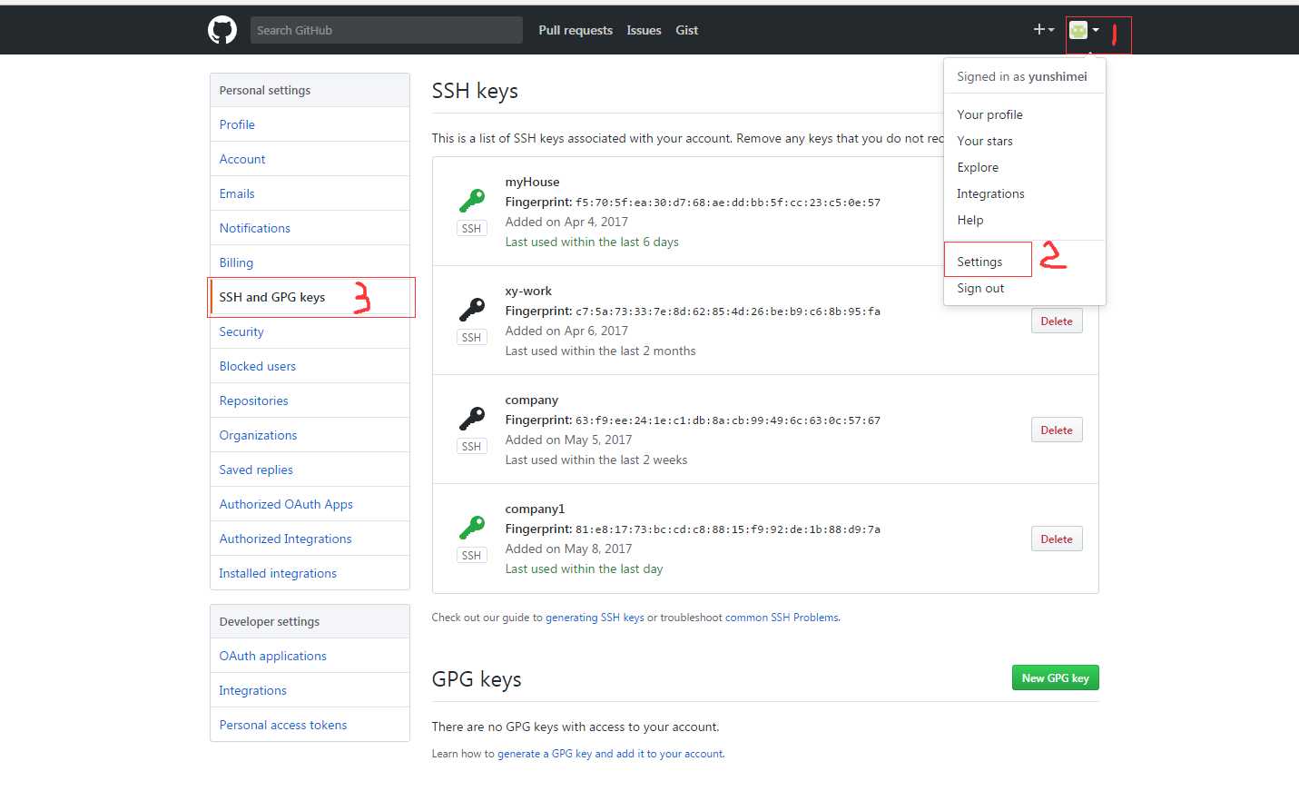
Task: Follow the generating SSH keys guide link
Action: tap(595, 618)
